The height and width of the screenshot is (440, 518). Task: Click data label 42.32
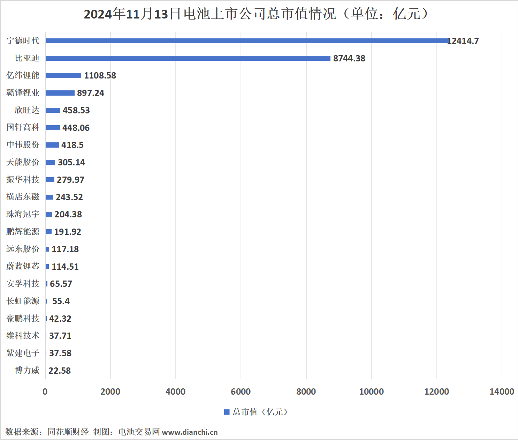(x=60, y=319)
